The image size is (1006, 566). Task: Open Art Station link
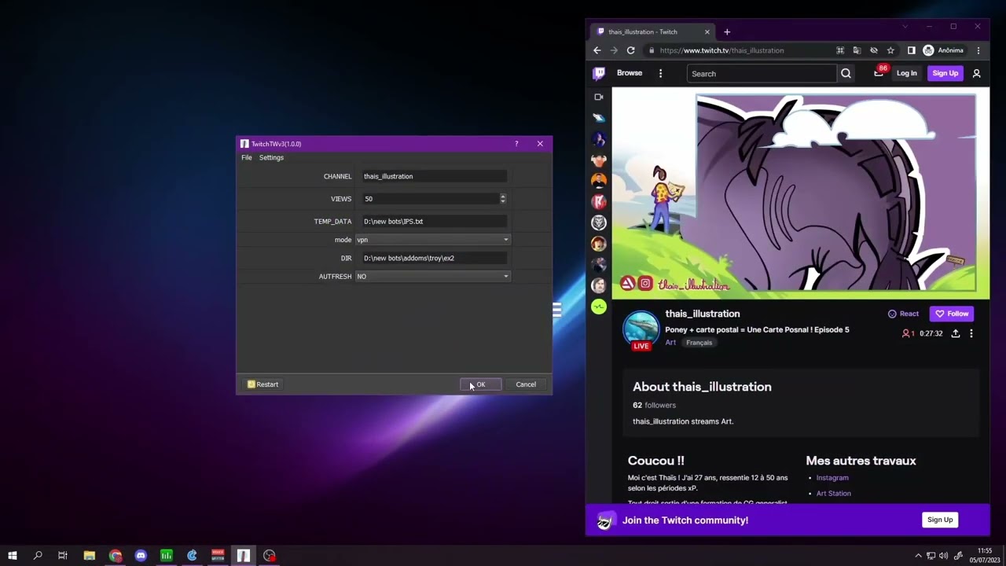[x=834, y=494]
